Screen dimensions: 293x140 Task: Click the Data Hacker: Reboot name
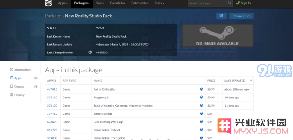[x=107, y=130]
